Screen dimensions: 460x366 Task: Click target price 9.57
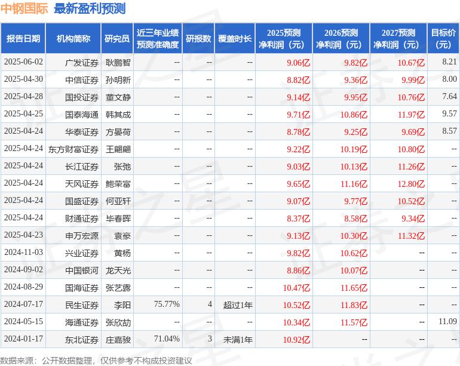pyautogui.click(x=449, y=114)
